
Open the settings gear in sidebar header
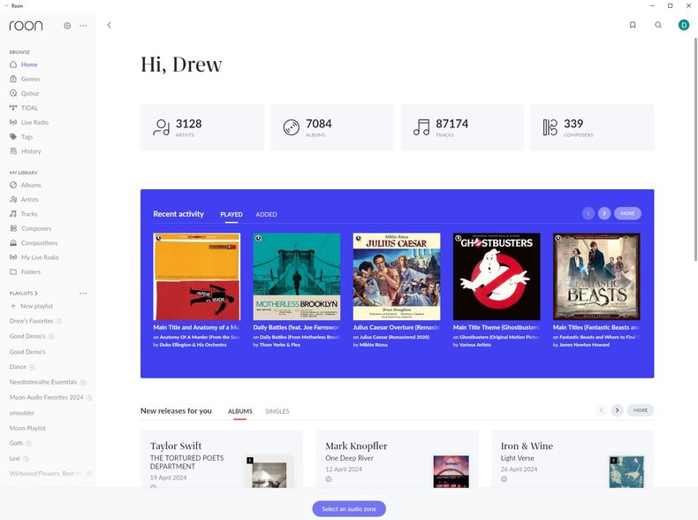click(67, 26)
